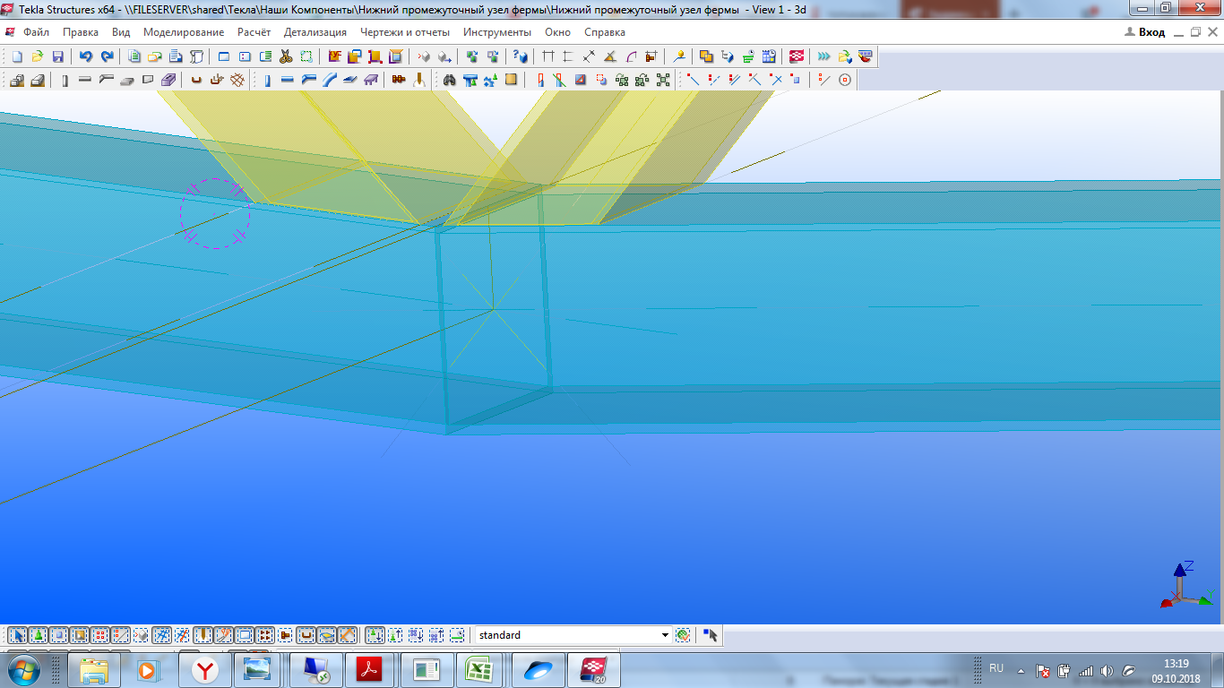Open the Чертежи и отчеты menu

point(404,32)
